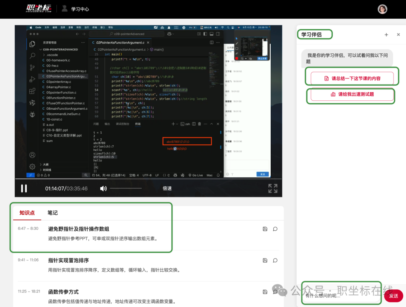Expand 时间线 section in the video's sidebar
Screen dimensions: 406x307
47,170
